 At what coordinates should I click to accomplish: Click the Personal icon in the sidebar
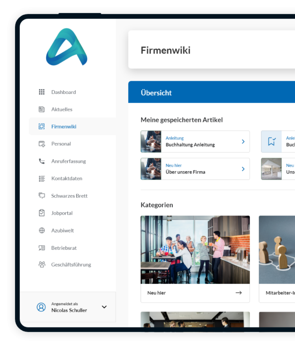(x=42, y=144)
